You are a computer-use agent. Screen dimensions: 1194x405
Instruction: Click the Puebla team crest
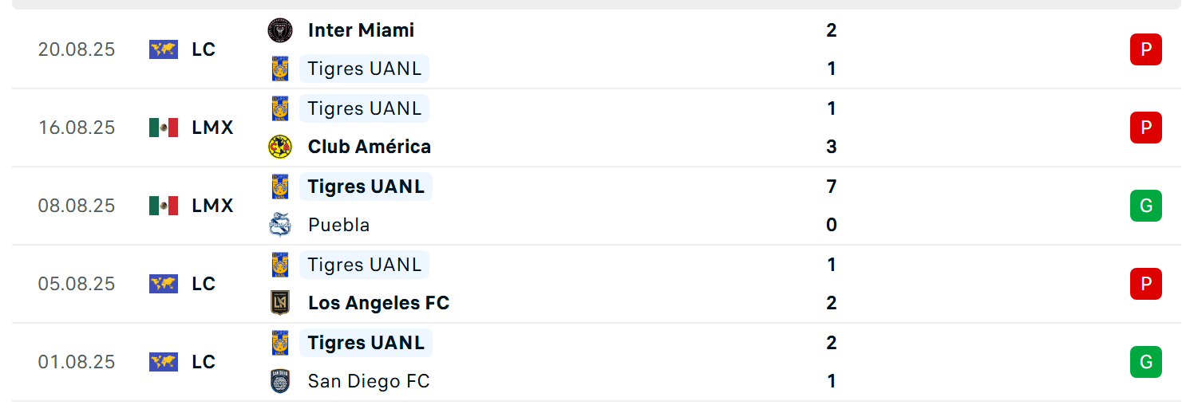[279, 225]
